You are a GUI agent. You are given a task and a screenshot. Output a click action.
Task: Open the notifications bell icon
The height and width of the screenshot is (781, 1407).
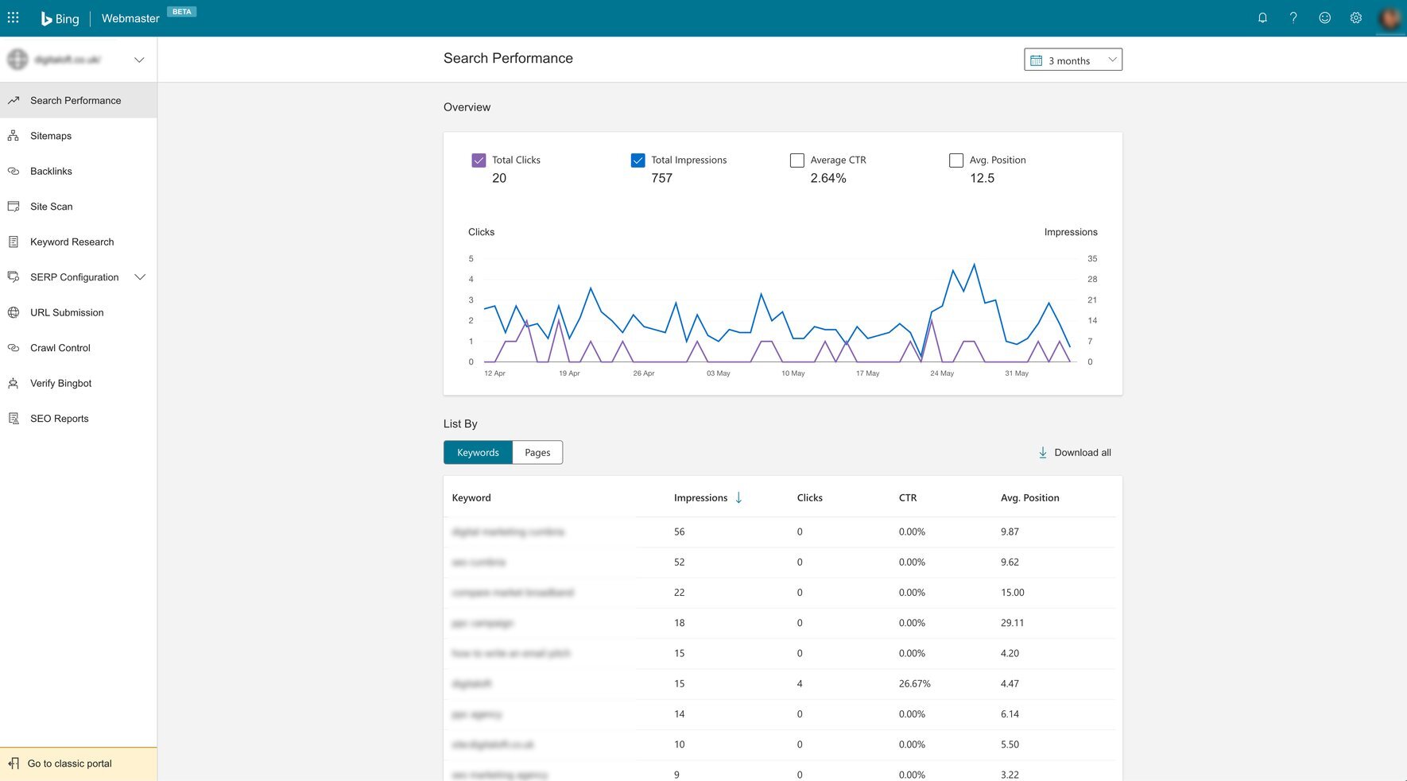pos(1262,17)
